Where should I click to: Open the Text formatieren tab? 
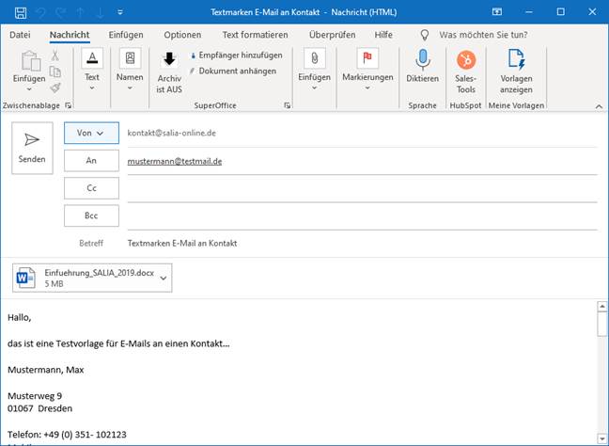pyautogui.click(x=255, y=34)
